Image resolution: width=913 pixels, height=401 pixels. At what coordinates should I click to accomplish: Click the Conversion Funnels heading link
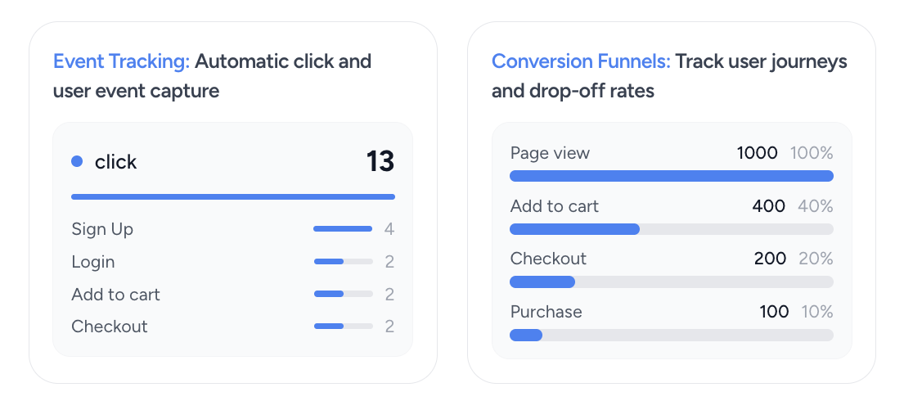(581, 61)
